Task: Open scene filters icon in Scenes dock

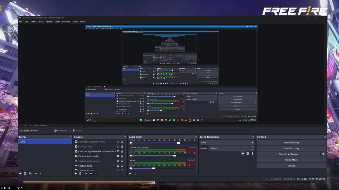Action: click(x=30, y=173)
